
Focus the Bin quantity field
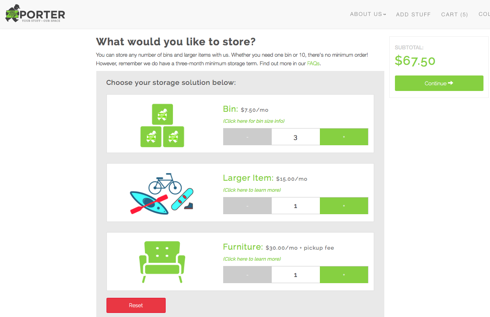point(295,137)
